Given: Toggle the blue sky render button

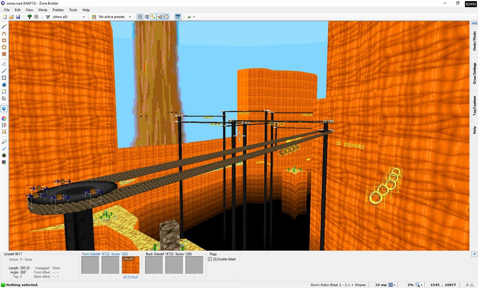Looking at the screenshot, I should coord(178,17).
